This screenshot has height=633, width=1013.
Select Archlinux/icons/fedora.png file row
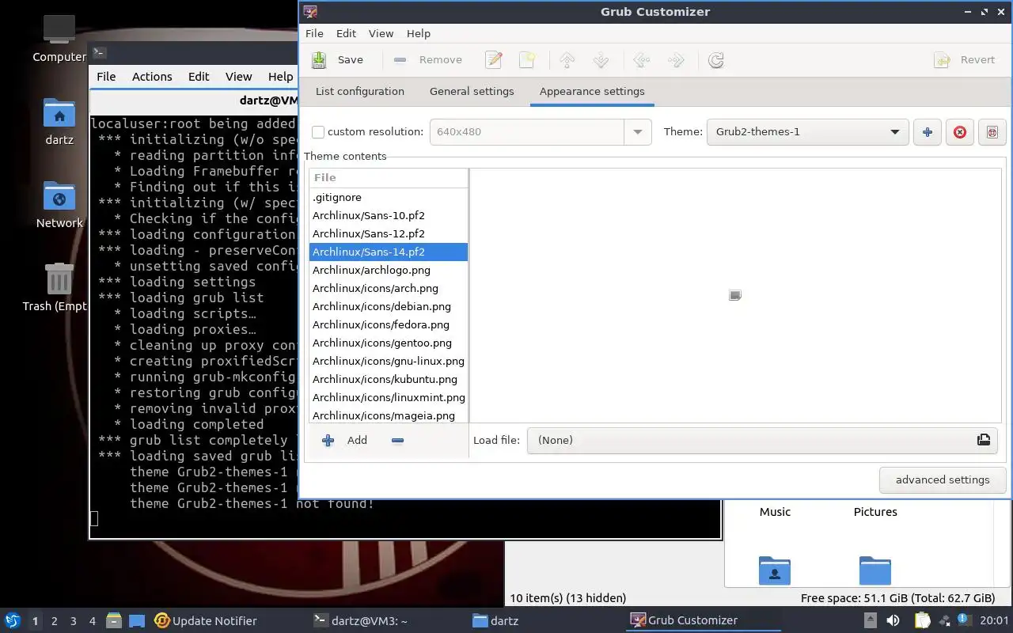click(389, 324)
